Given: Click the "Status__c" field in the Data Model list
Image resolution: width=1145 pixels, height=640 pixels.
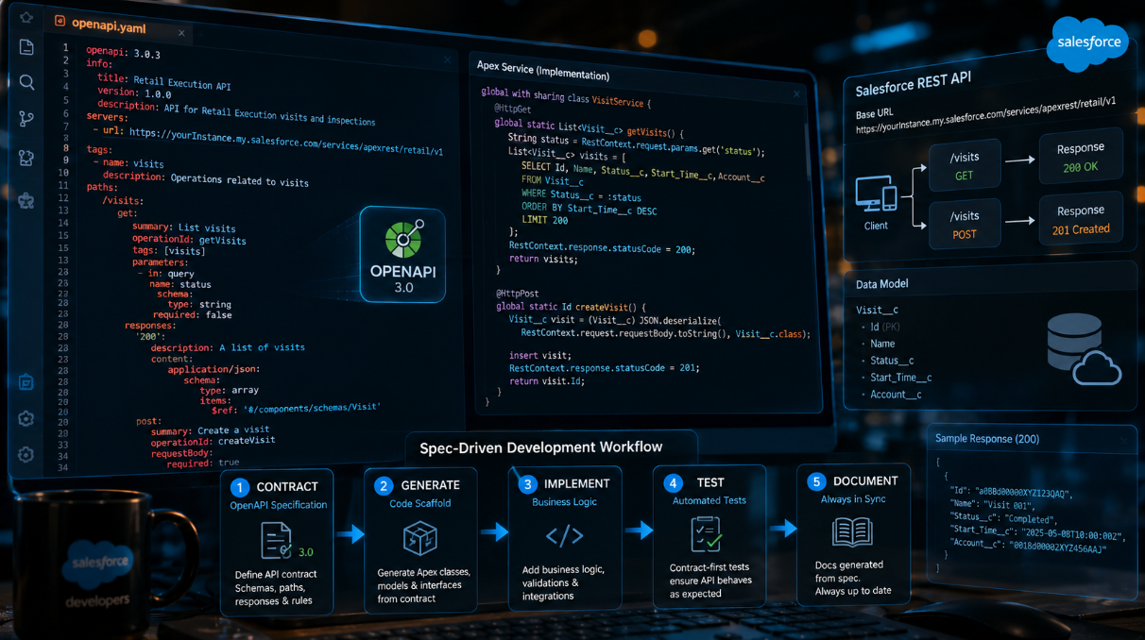Looking at the screenshot, I should (892, 361).
